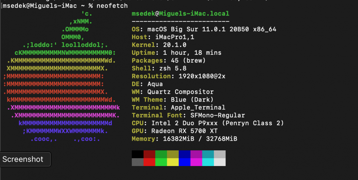Click the bright blue color block
This screenshot has height=180, width=358.
pyautogui.click(x=185, y=162)
